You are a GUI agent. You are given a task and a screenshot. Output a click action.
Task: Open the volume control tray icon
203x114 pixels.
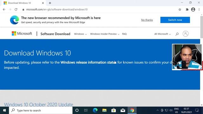coord(171,111)
